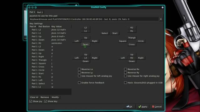200x112 pixels.
Task: Toggle Hack: Sixaxis/DS3 plugged in USB
Action: point(125,83)
